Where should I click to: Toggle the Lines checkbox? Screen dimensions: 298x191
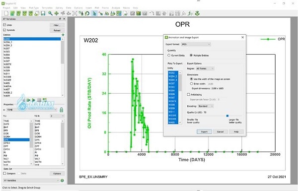click(x=4, y=25)
